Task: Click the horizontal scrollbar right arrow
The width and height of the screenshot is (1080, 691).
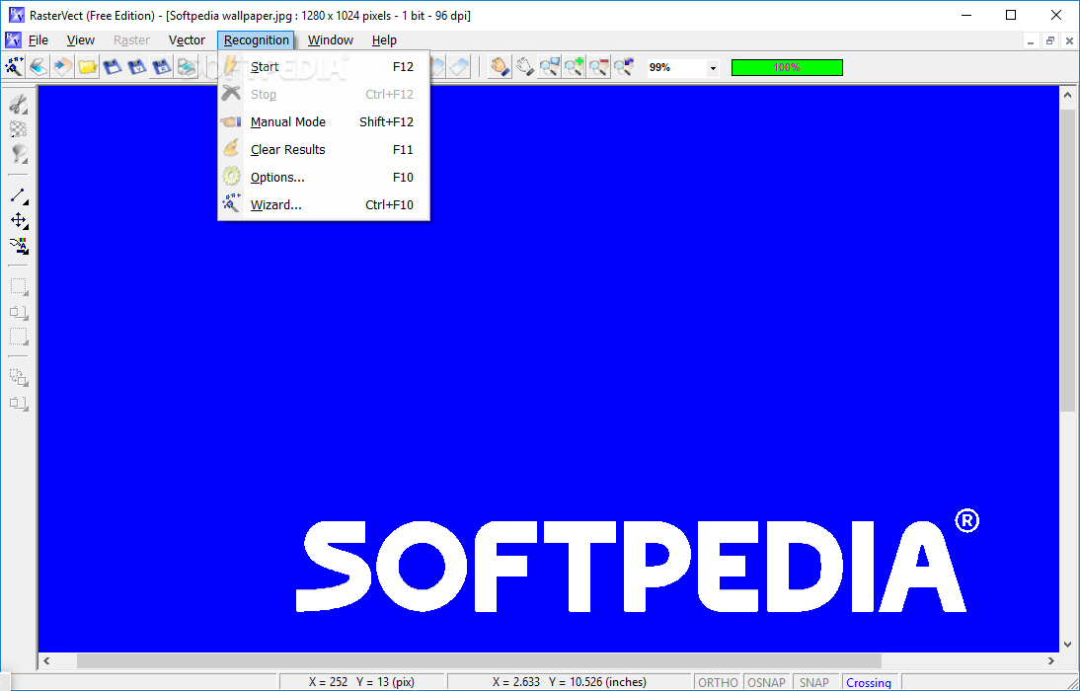Action: (1051, 660)
